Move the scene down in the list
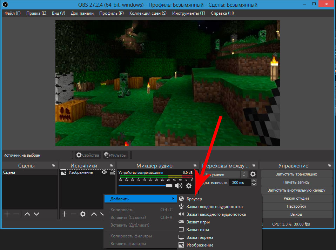Image resolution: width=336 pixels, height=250 pixels. (36, 214)
